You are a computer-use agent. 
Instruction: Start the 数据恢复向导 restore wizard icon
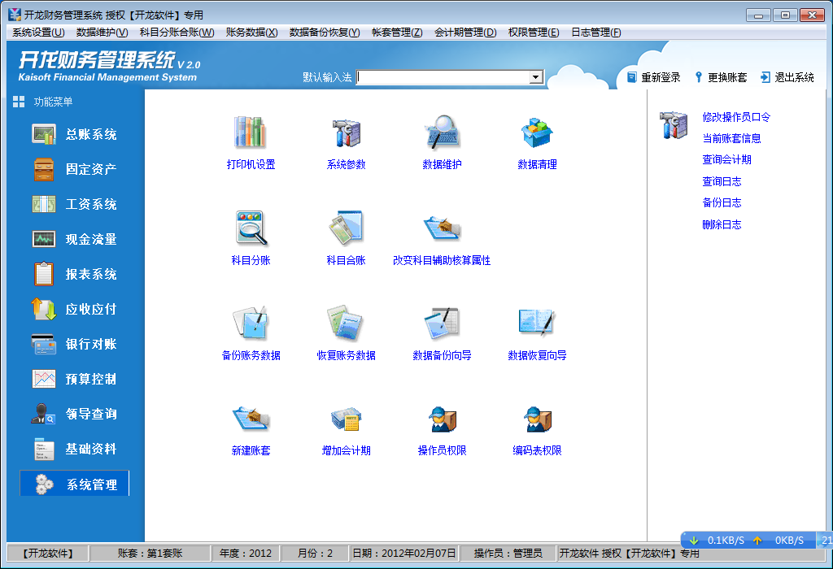pyautogui.click(x=537, y=323)
